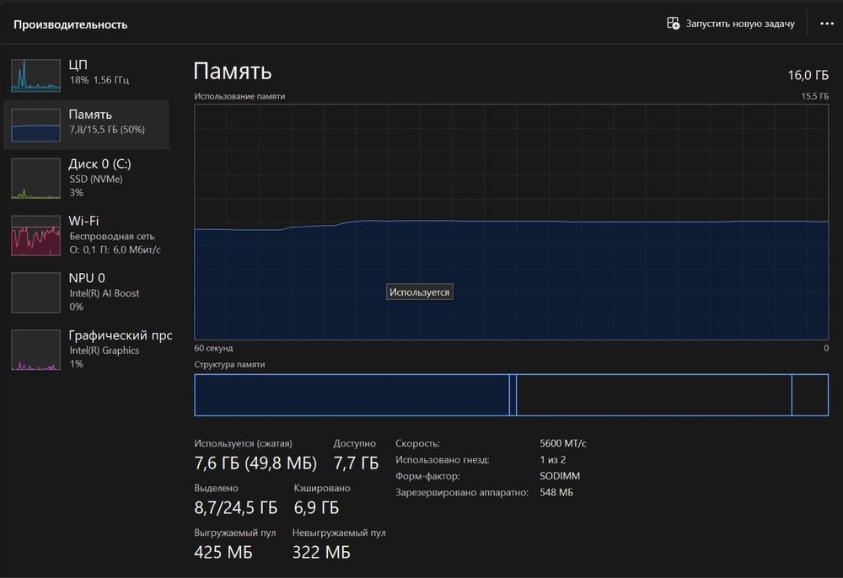This screenshot has width=843, height=578.
Task: Click the Использование памяти graph label
Action: pyautogui.click(x=239, y=96)
